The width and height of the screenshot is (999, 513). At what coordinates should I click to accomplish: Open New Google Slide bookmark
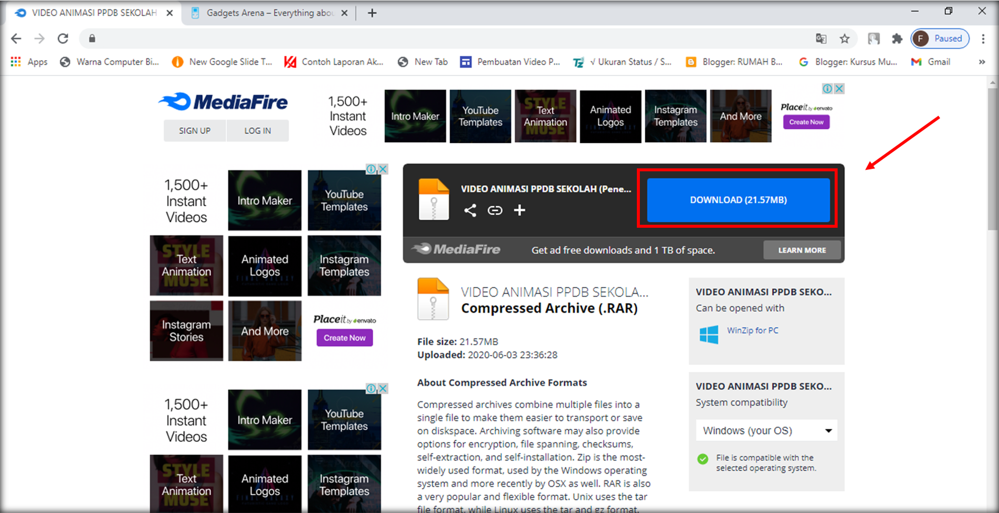(x=222, y=62)
